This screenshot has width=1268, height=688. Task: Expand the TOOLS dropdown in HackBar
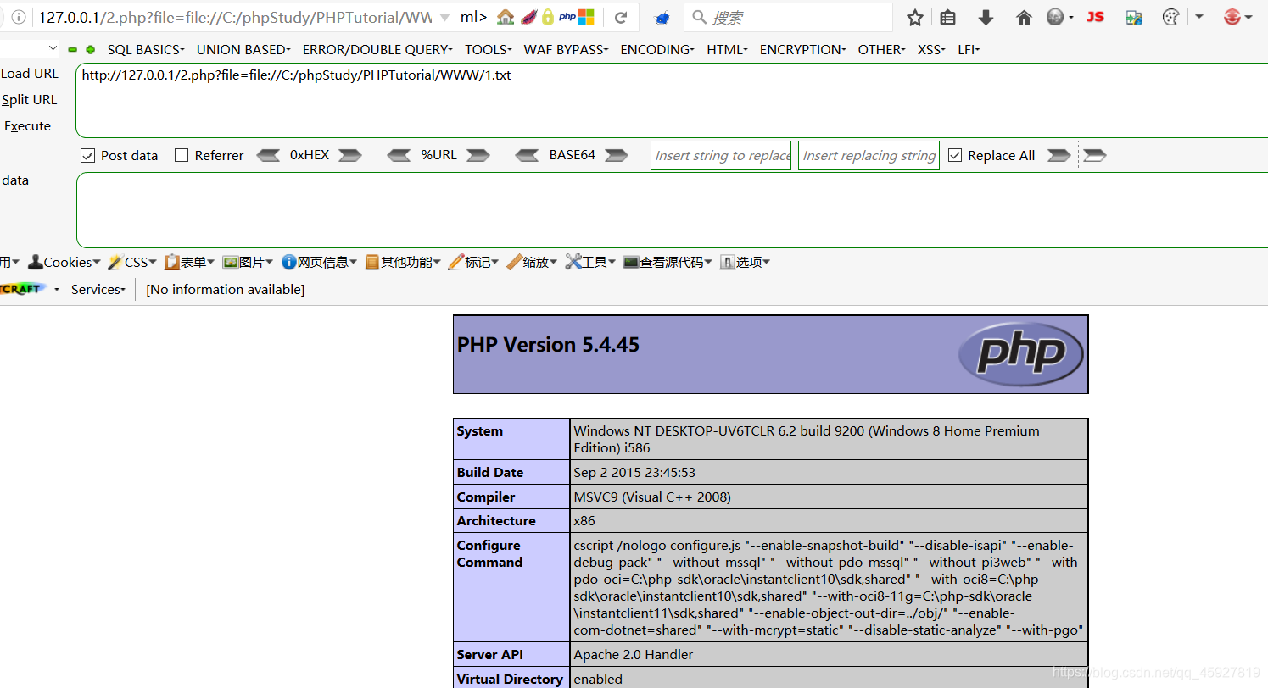[489, 50]
